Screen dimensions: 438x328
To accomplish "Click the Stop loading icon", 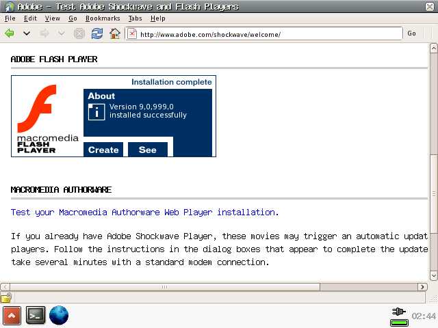I will pos(79,33).
